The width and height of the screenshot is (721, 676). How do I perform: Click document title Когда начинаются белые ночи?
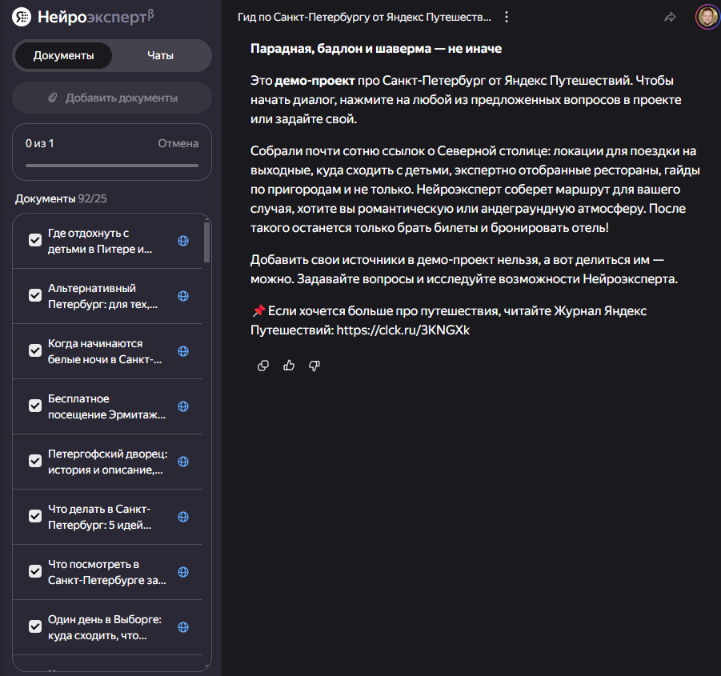[105, 351]
